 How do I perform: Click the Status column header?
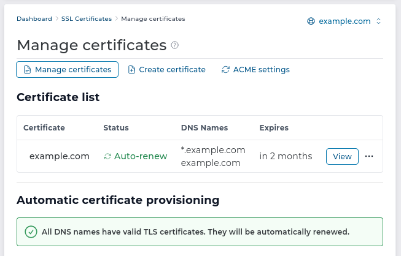tap(116, 128)
